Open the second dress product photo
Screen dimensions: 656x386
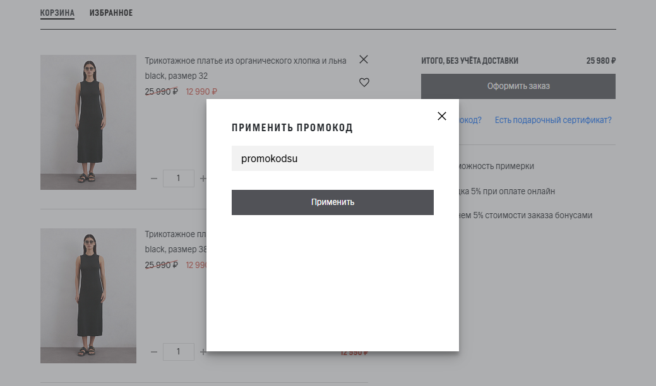[x=88, y=295]
